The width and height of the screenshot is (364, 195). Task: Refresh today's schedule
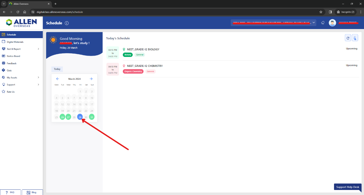pos(348,38)
